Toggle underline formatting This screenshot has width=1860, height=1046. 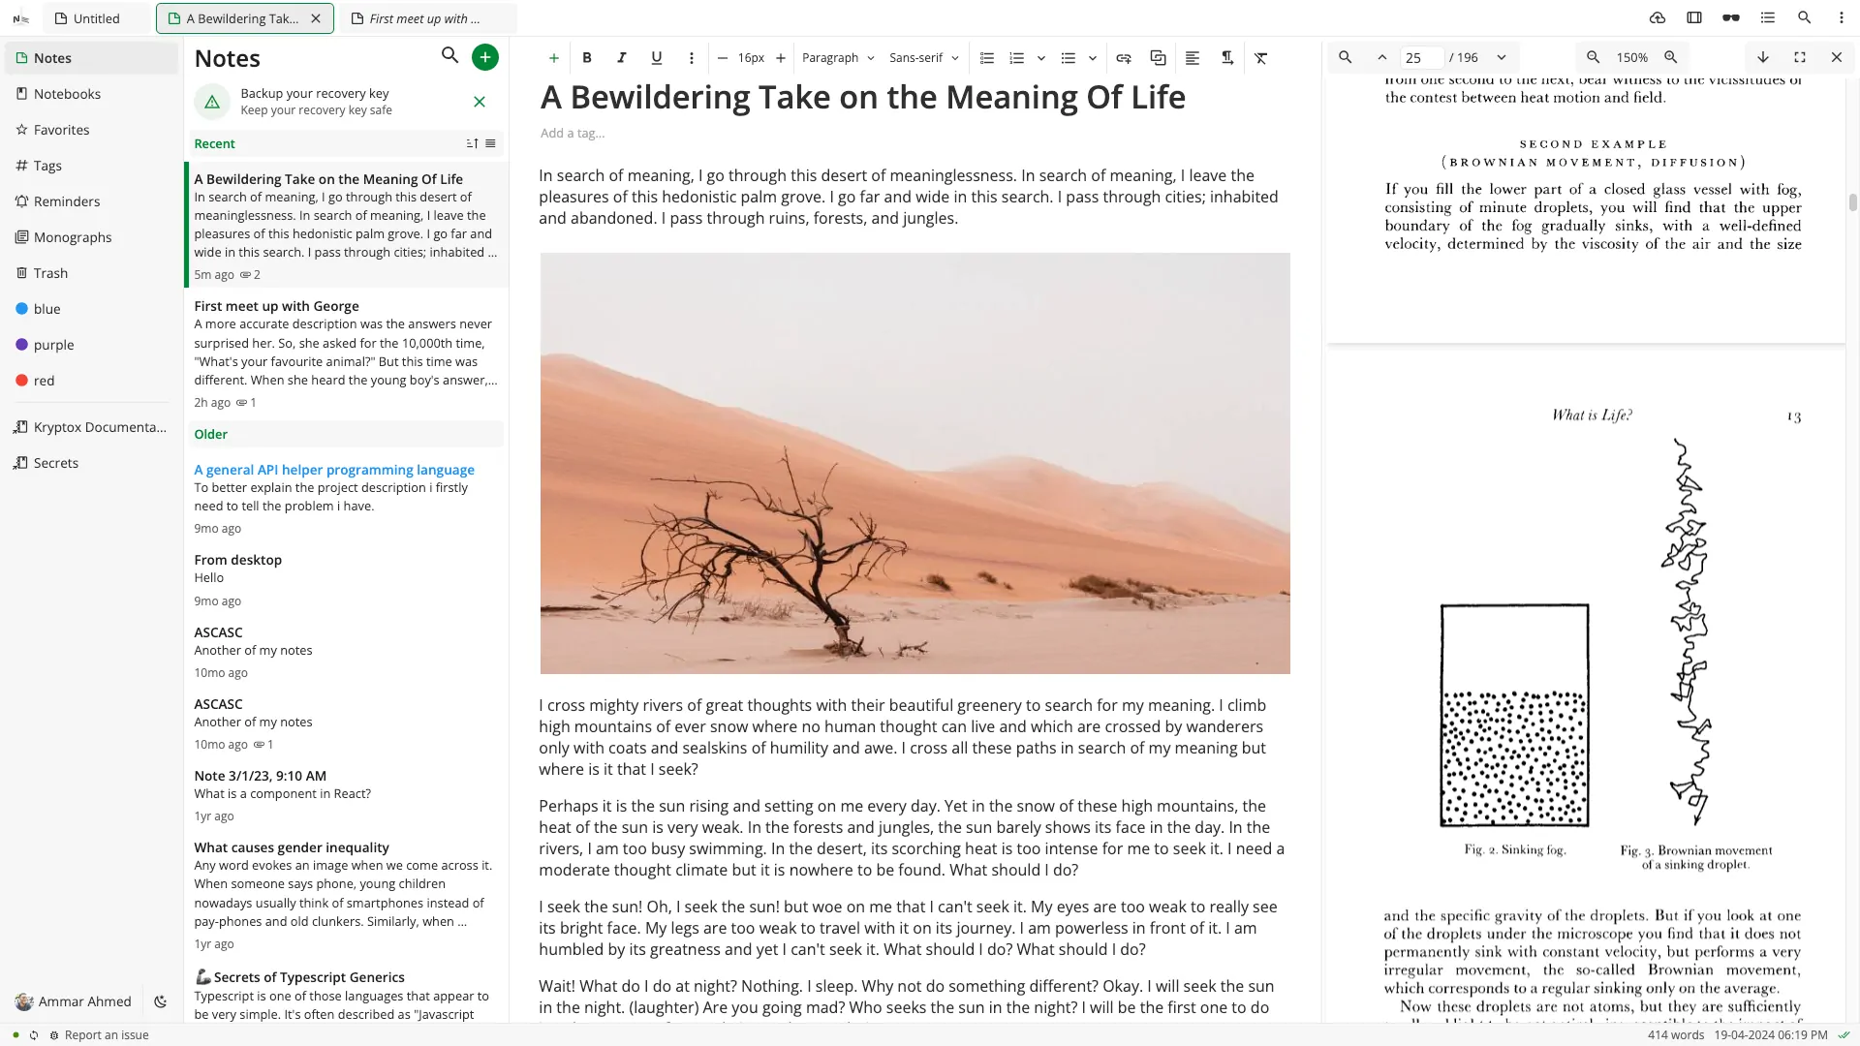click(657, 58)
